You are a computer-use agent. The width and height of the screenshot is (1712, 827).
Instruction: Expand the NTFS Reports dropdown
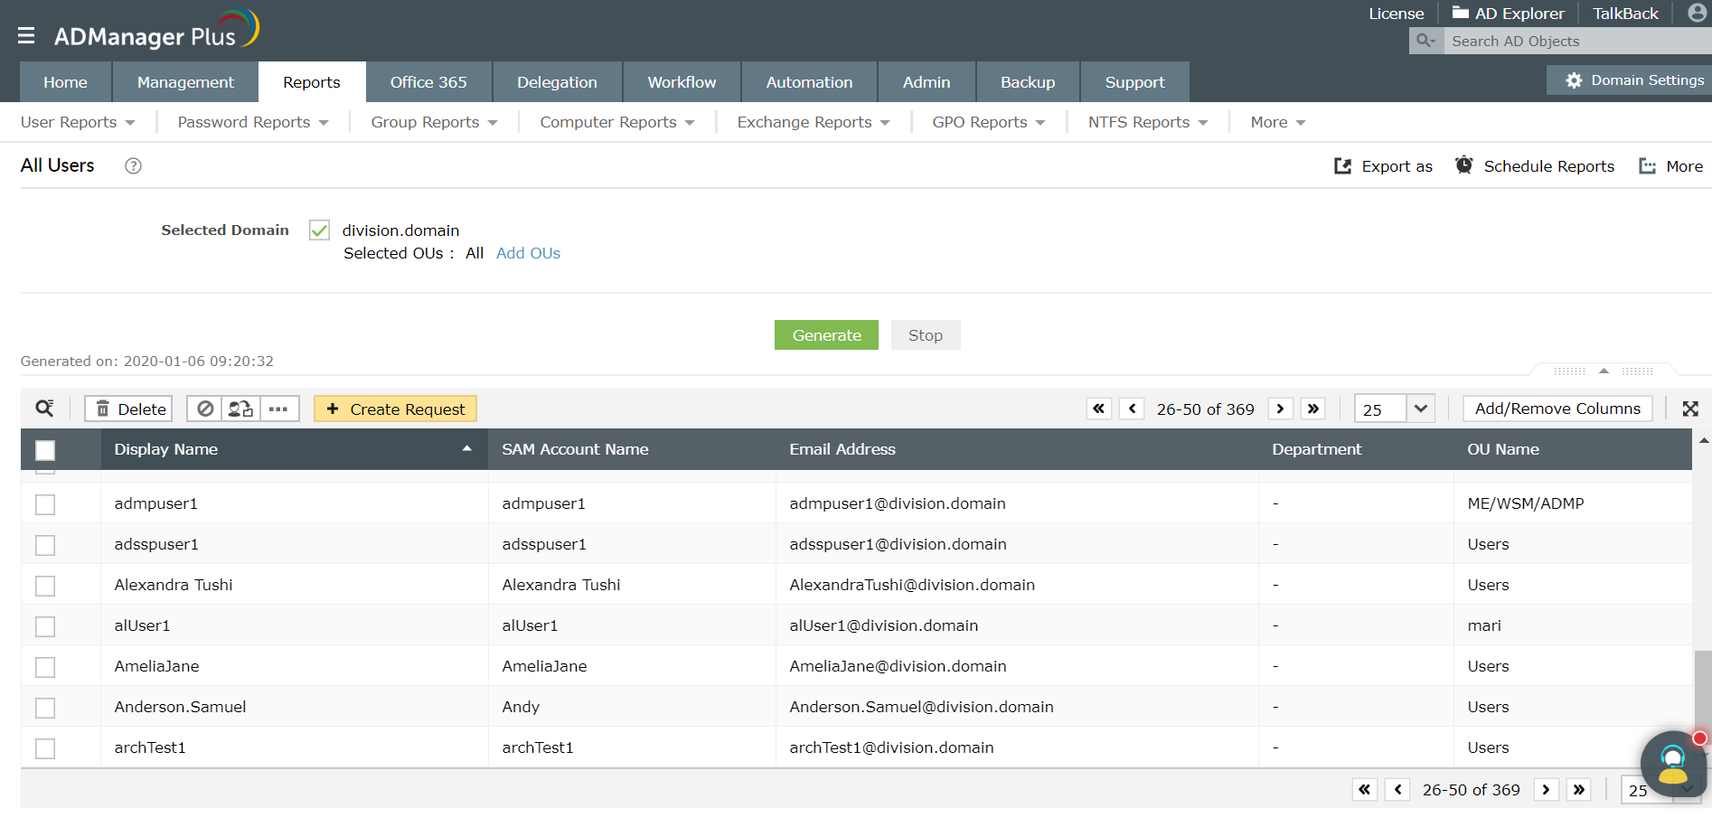[1148, 122]
